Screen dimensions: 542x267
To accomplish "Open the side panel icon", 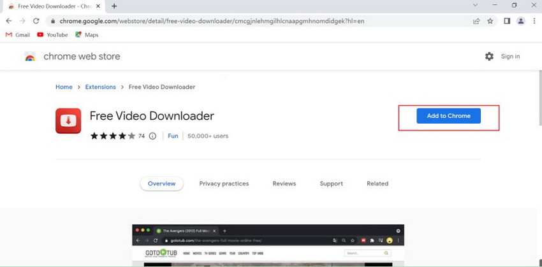I will [507, 21].
